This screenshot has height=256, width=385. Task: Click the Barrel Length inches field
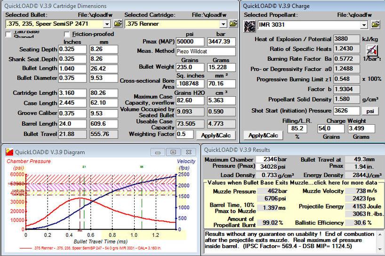[72, 125]
